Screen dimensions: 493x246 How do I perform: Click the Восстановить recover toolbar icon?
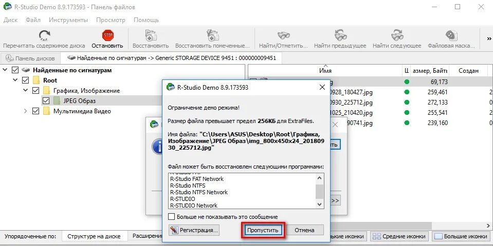pyautogui.click(x=151, y=35)
